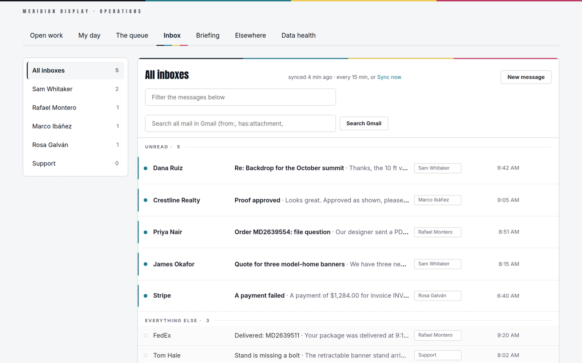Image resolution: width=582 pixels, height=363 pixels.
Task: Click the sender name James Okafor
Action: click(174, 264)
